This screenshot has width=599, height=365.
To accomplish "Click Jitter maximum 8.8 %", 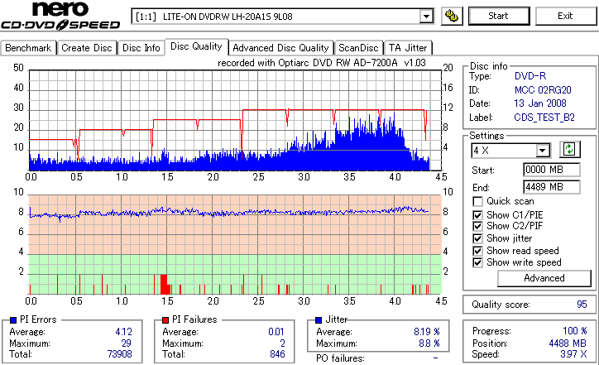I will point(429,343).
